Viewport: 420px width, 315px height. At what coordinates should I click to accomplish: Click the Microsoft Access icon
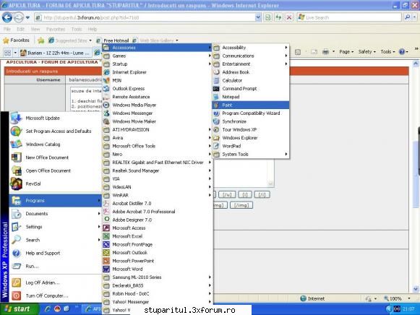pyautogui.click(x=106, y=228)
